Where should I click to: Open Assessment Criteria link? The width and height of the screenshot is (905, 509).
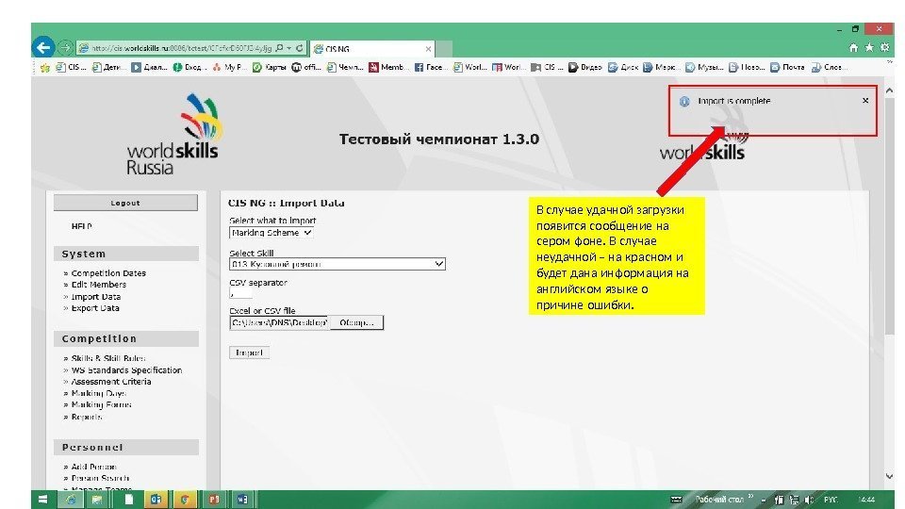click(111, 382)
